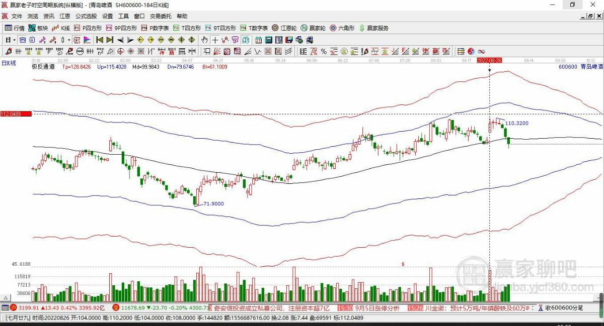Open the yellow grid table icon
The image size is (604, 326).
click(461, 51)
